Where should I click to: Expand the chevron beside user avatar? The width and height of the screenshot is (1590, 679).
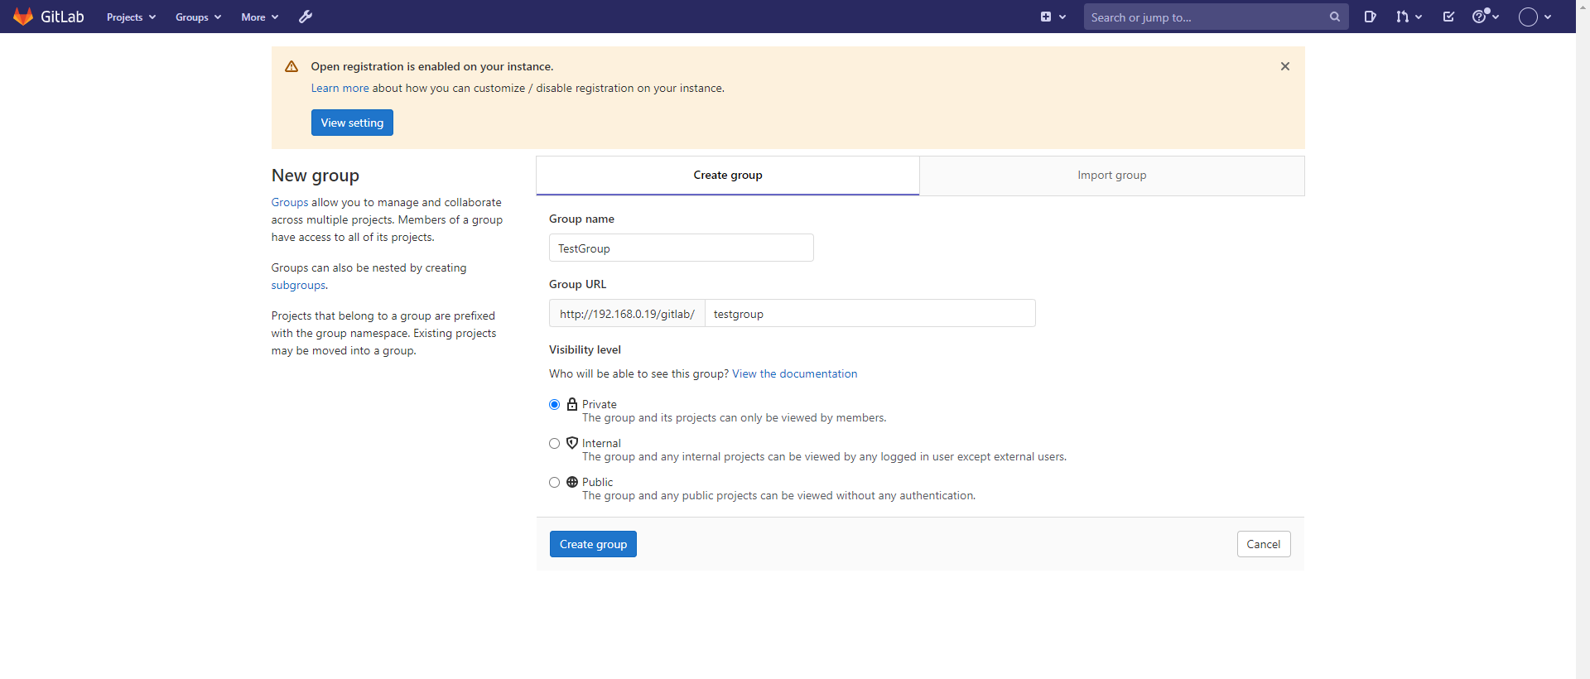pyautogui.click(x=1548, y=17)
